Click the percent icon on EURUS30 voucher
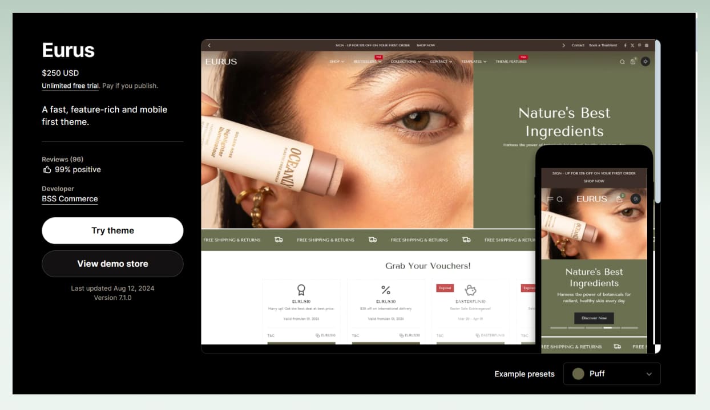 click(x=386, y=290)
